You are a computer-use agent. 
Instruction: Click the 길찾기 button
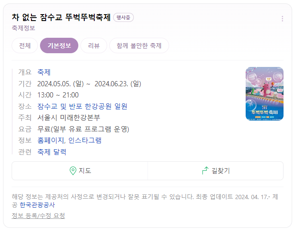click(x=216, y=171)
